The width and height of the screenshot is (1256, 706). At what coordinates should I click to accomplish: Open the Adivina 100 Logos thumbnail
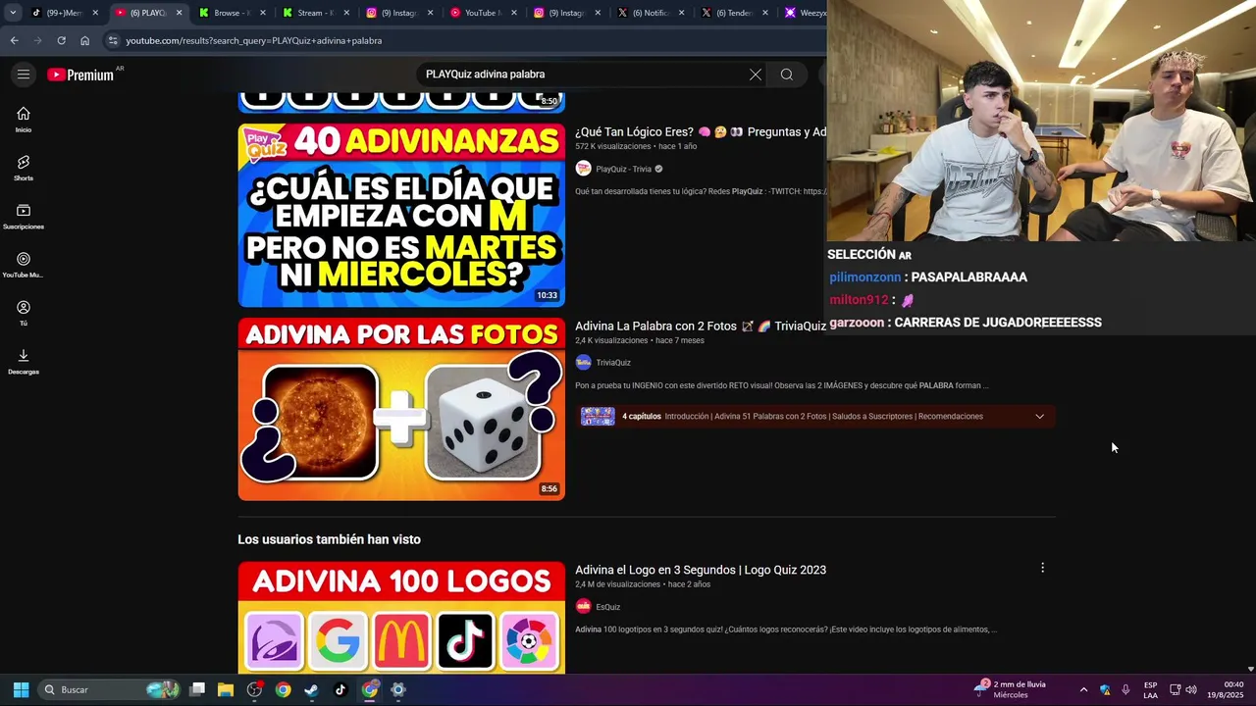(401, 617)
